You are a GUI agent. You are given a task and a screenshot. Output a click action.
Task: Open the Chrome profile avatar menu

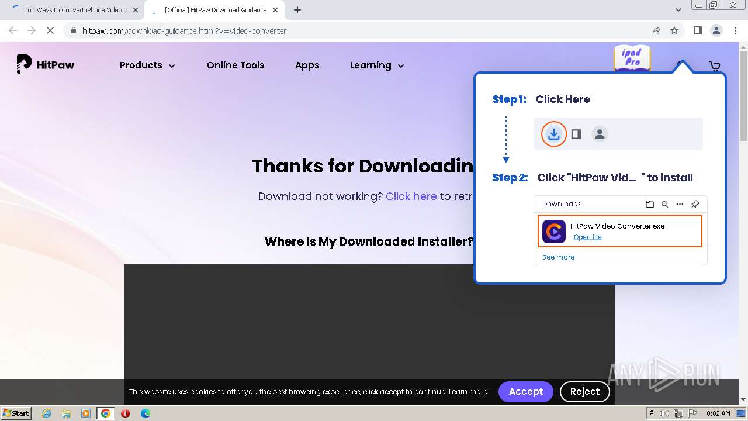(716, 30)
